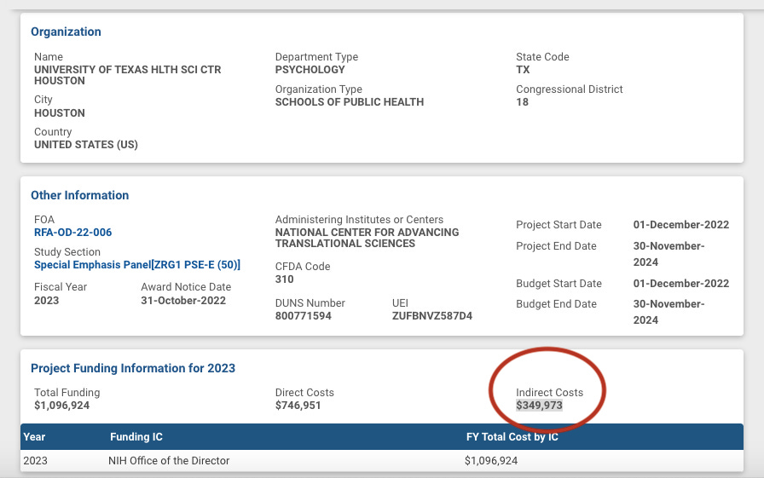
Task: Open the RFA-OD-22-006 FOA link
Action: coord(72,233)
